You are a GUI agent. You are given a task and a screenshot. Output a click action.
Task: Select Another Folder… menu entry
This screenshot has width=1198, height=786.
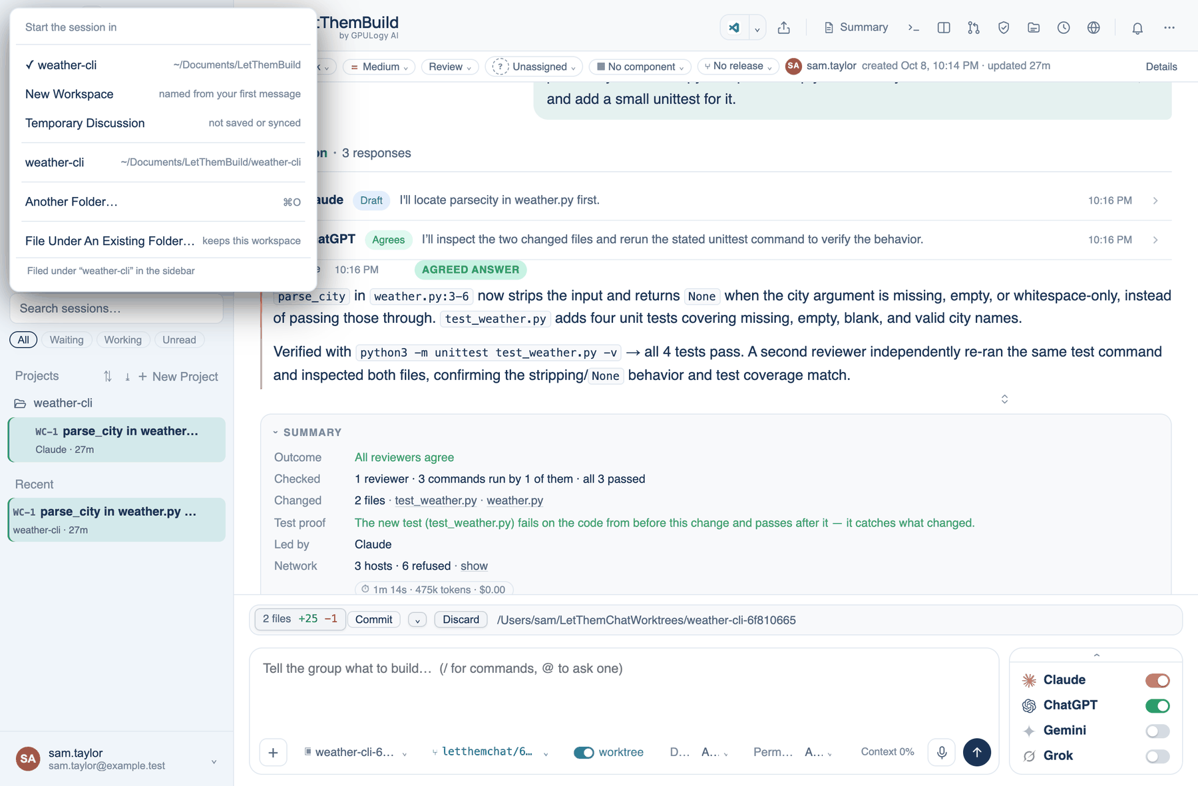coord(163,202)
